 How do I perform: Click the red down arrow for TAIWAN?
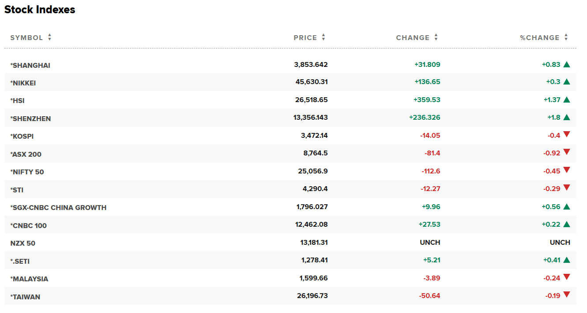point(567,295)
